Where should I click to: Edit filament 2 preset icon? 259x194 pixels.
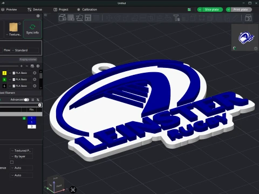coord(35,73)
